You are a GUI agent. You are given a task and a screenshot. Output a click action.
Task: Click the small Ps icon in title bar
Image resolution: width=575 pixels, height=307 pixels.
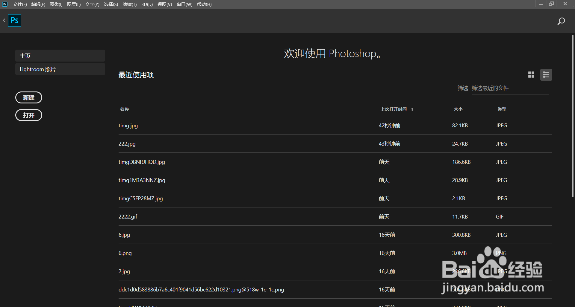tap(5, 4)
